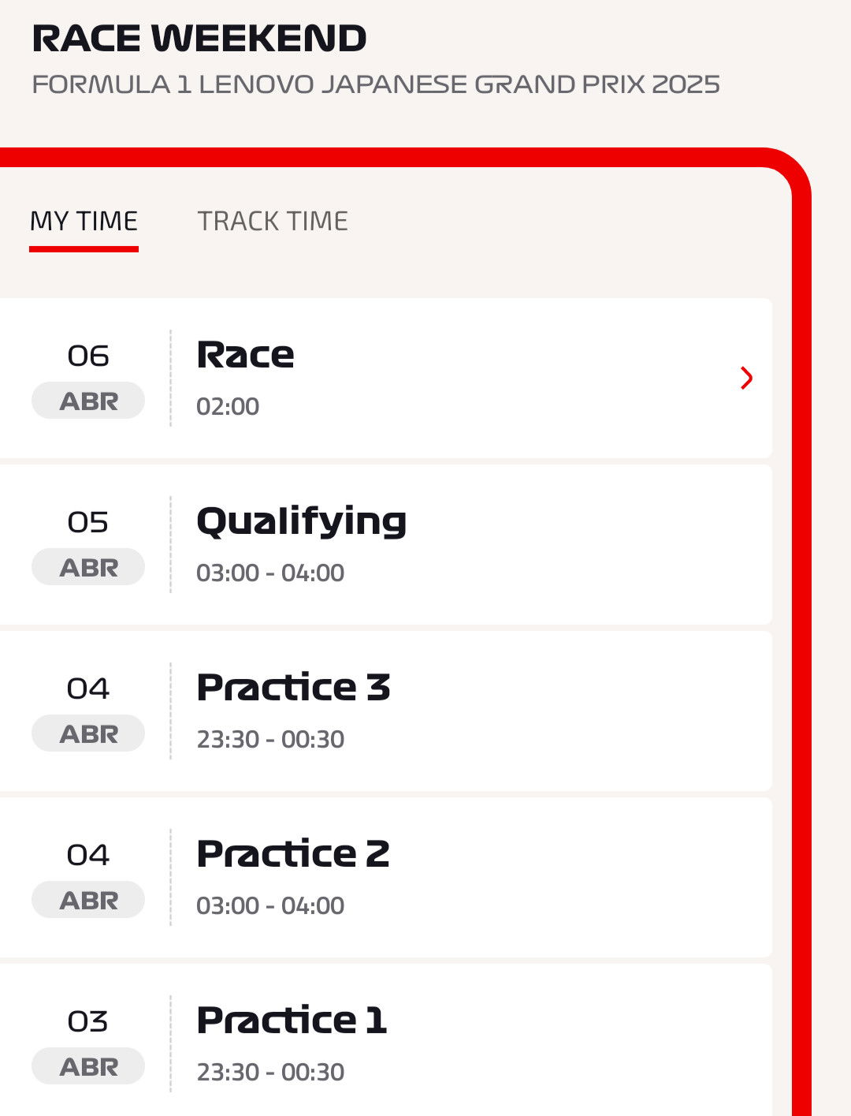Switch to the TRACK TIME tab
The height and width of the screenshot is (1116, 851).
[x=273, y=222]
